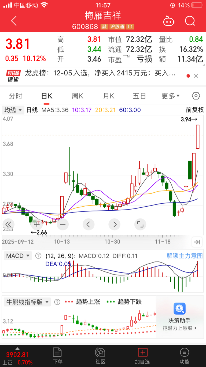Open 均线 indicator dropdown
Viewport: 206px width, 367px height.
[x=13, y=110]
